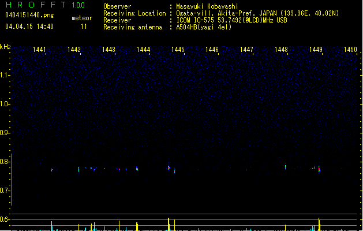Click the 1446 time axis label
The width and height of the screenshot is (363, 231).
click(x=212, y=50)
